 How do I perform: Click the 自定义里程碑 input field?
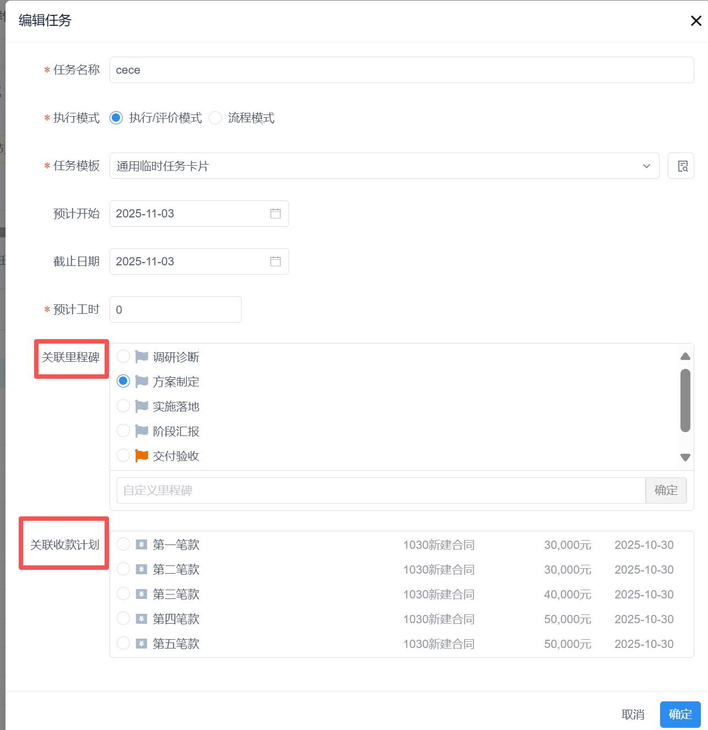click(x=380, y=490)
